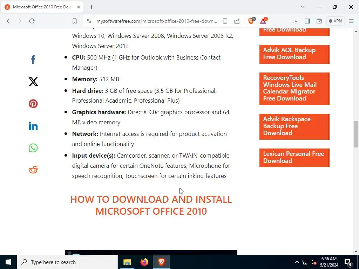359x269 pixels.
Task: Open the Windows Start menu
Action: [x=8, y=262]
